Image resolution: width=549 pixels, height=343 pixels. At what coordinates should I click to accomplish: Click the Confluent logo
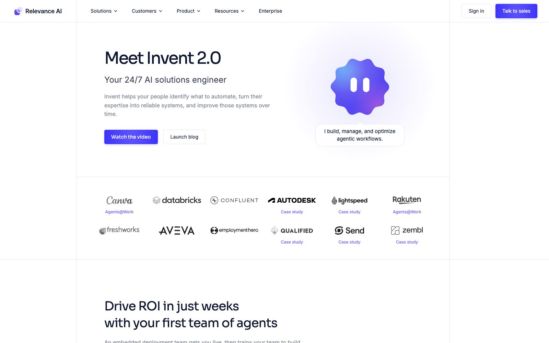pyautogui.click(x=234, y=200)
